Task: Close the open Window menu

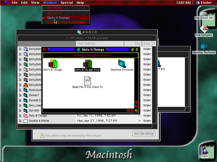Action: click(x=50, y=3)
